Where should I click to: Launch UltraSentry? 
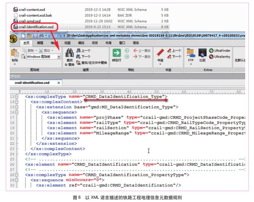coord(220,57)
